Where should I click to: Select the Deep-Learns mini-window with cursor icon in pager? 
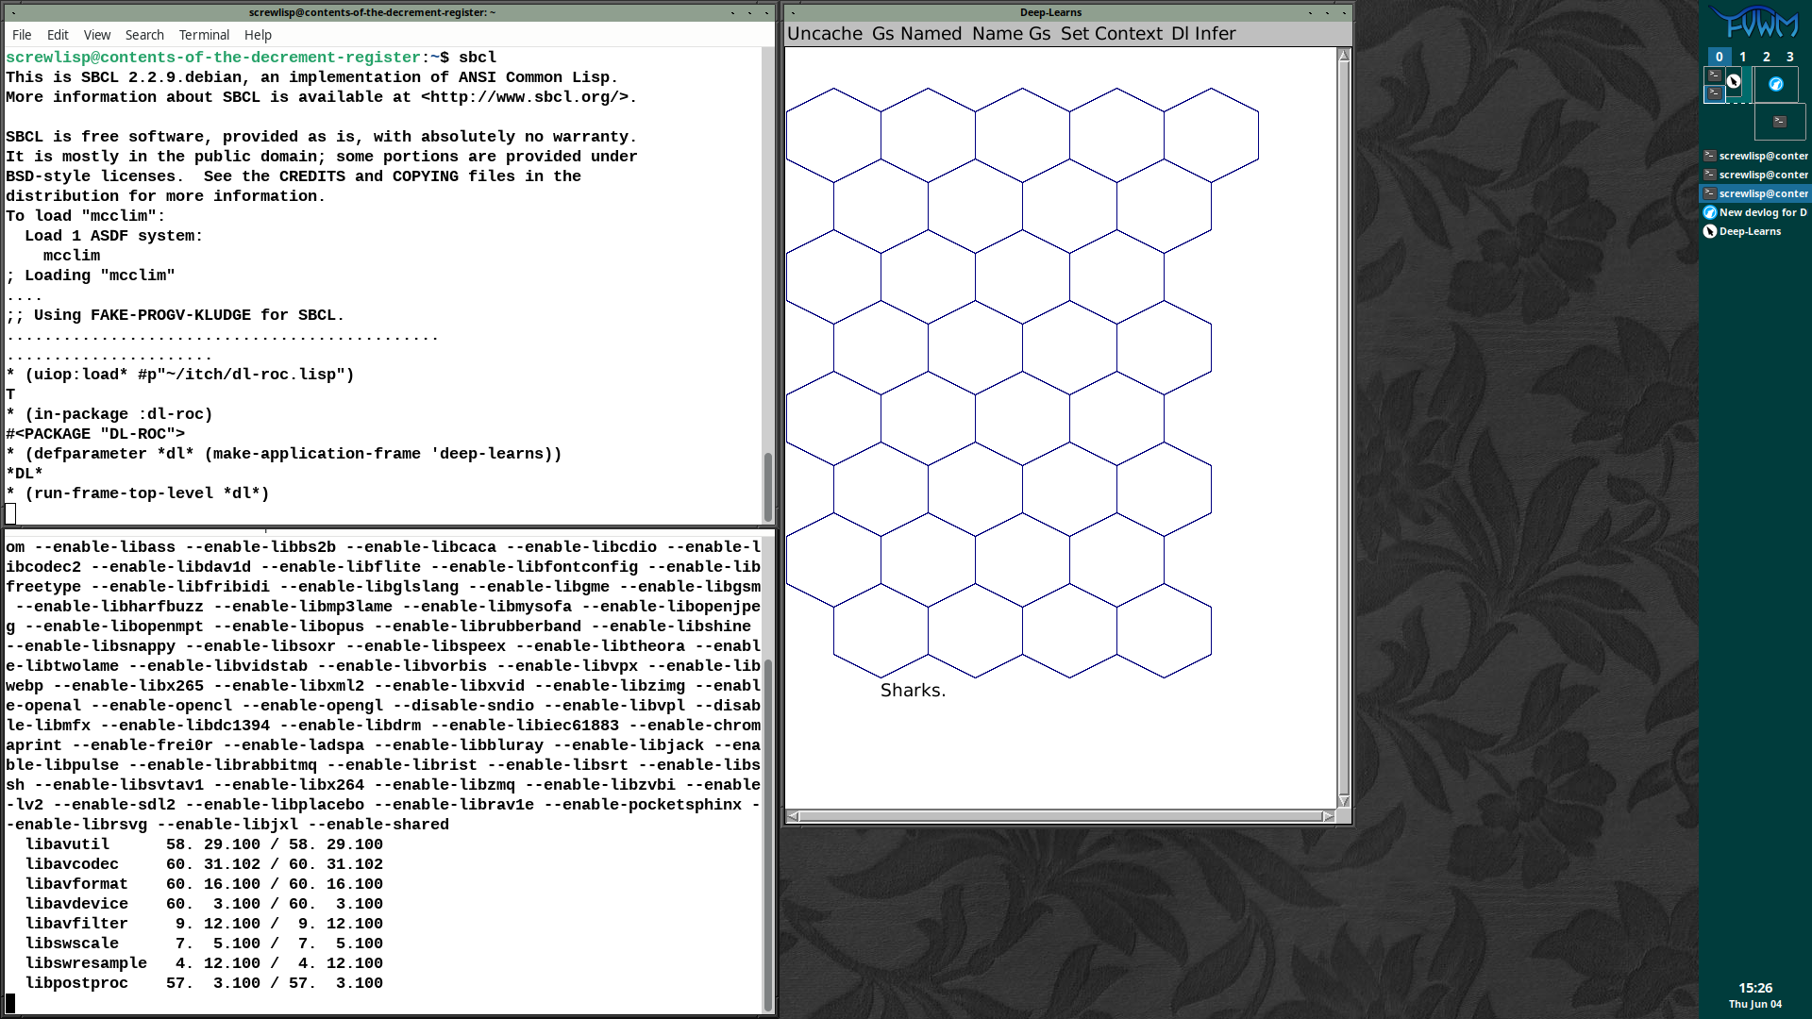click(x=1734, y=81)
